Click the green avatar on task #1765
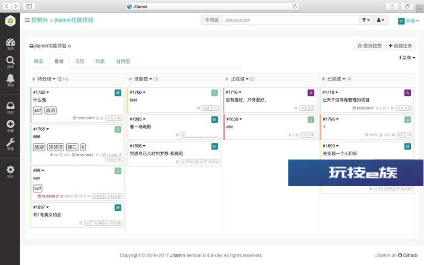The width and height of the screenshot is (424, 265). tap(118, 129)
